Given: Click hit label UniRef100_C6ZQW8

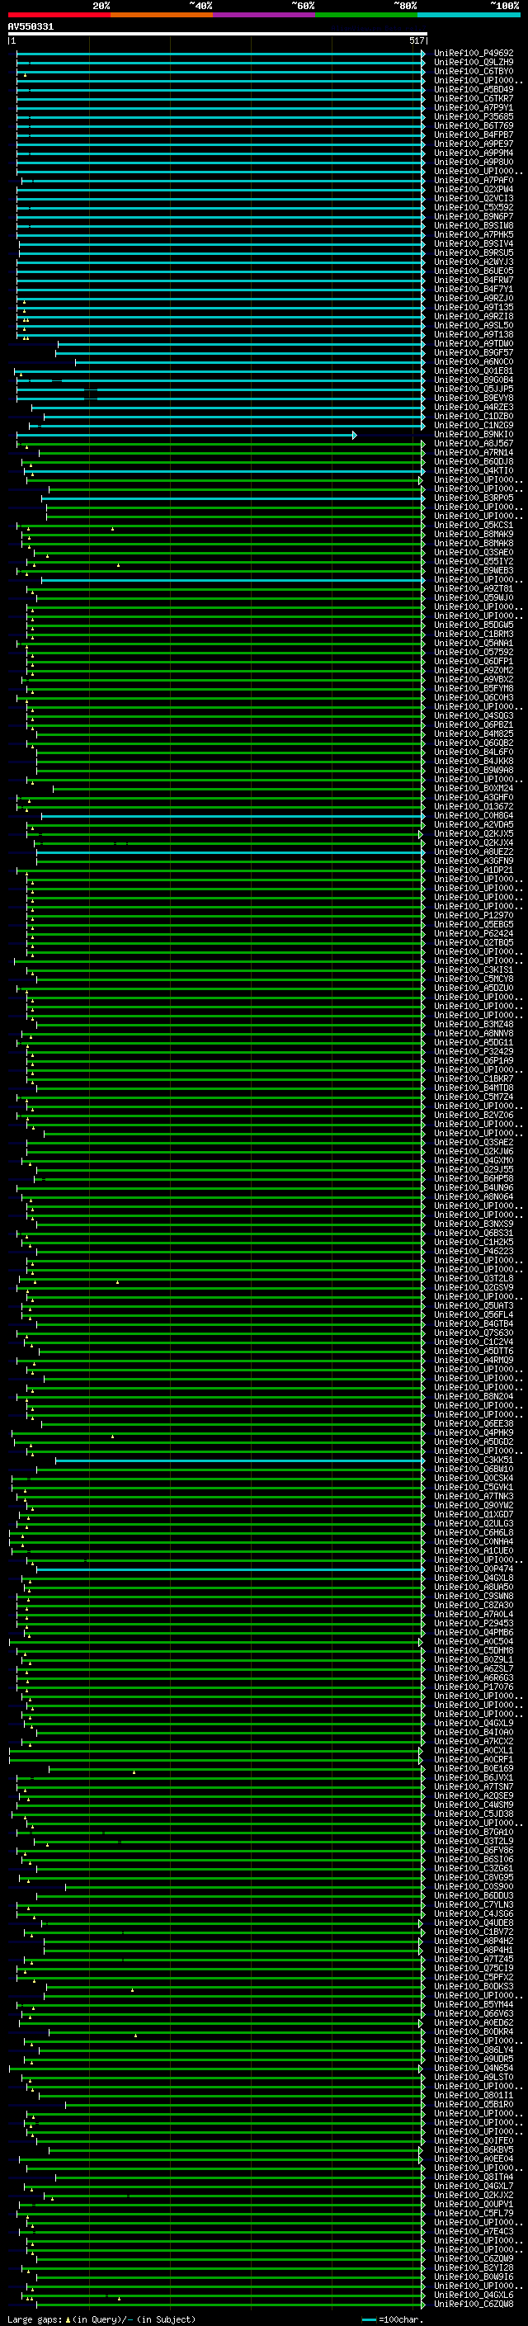Looking at the screenshot, I should pos(474,2305).
